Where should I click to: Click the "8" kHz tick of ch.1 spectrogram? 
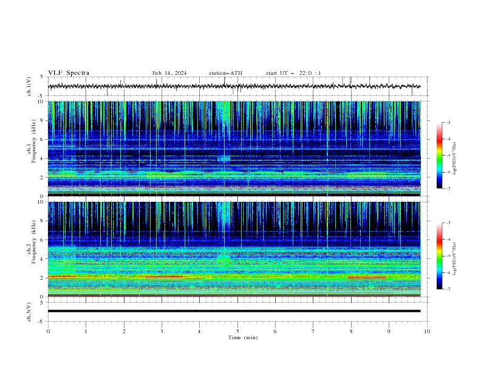(42, 120)
